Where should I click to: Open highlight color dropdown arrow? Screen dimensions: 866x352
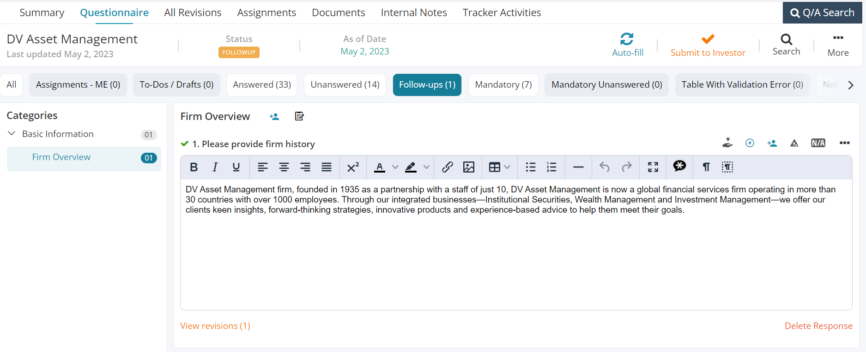427,167
